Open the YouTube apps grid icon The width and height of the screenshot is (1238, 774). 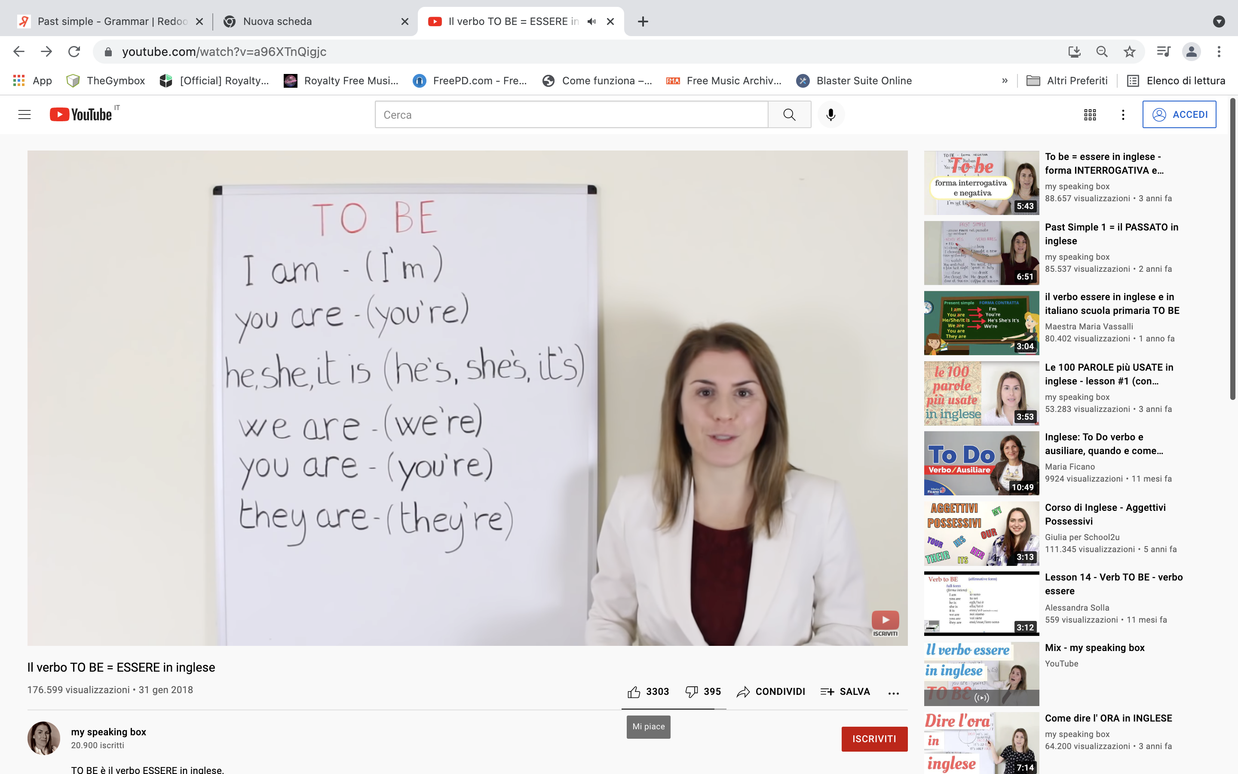(1090, 115)
